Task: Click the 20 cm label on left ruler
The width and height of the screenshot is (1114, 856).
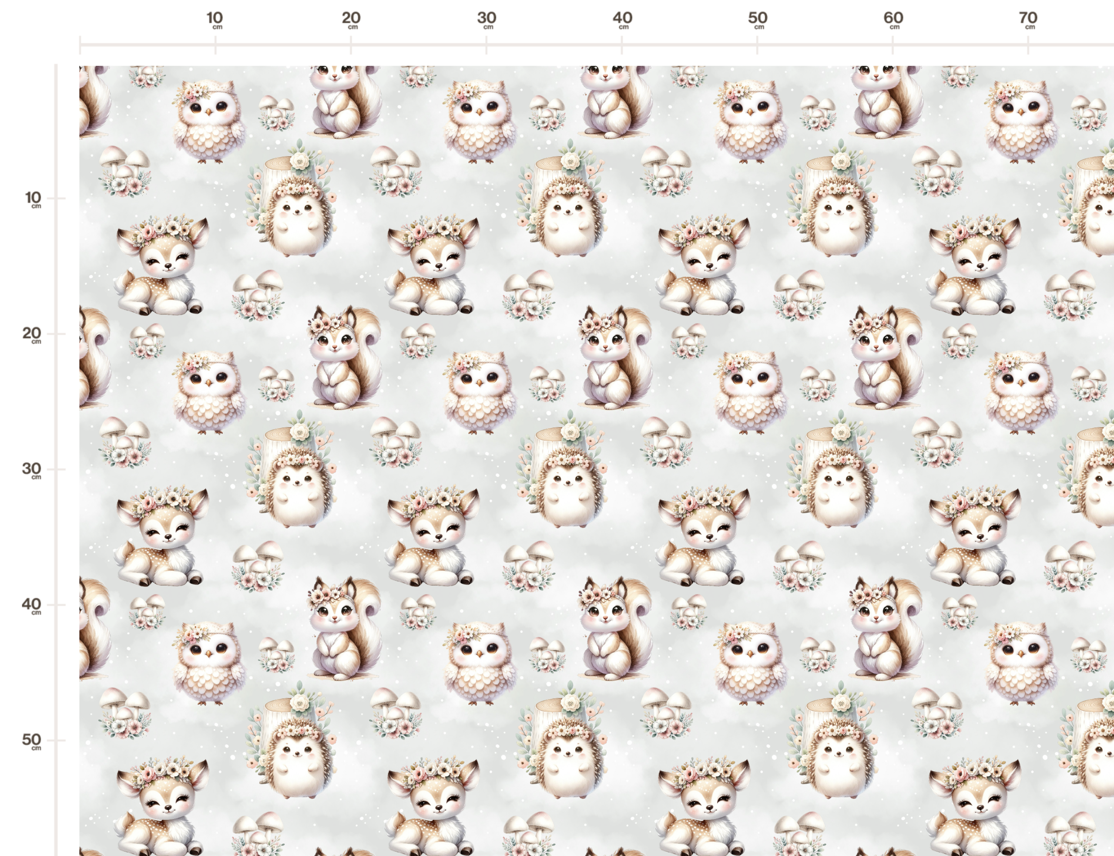Action: [32, 335]
